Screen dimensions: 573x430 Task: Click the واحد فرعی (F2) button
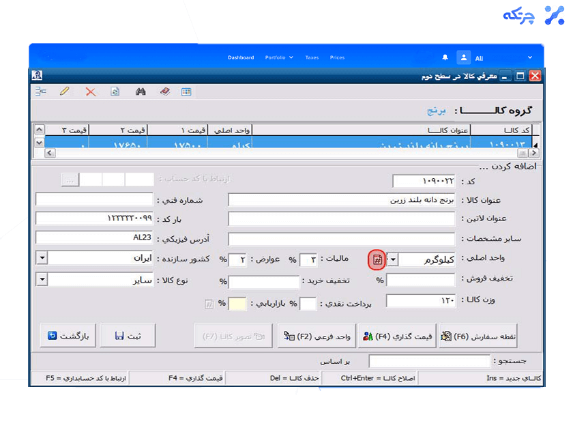(317, 336)
